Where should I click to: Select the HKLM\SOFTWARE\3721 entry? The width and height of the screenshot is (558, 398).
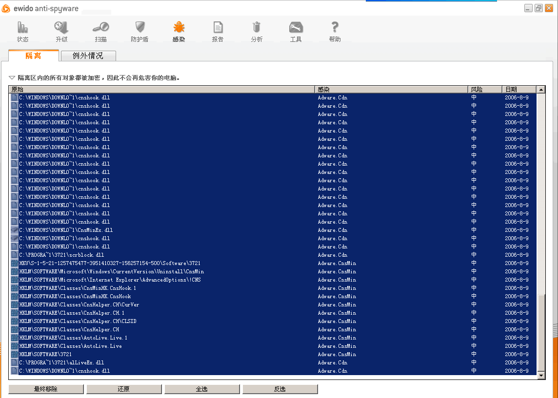pos(273,354)
